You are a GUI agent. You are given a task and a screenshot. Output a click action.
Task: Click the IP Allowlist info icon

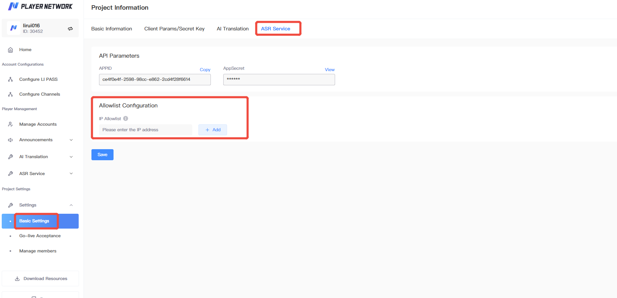tap(126, 118)
